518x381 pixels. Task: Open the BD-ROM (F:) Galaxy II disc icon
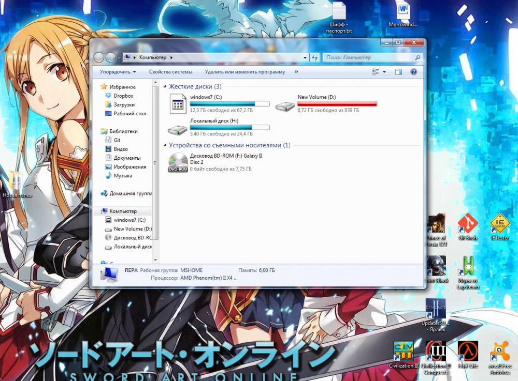point(178,162)
